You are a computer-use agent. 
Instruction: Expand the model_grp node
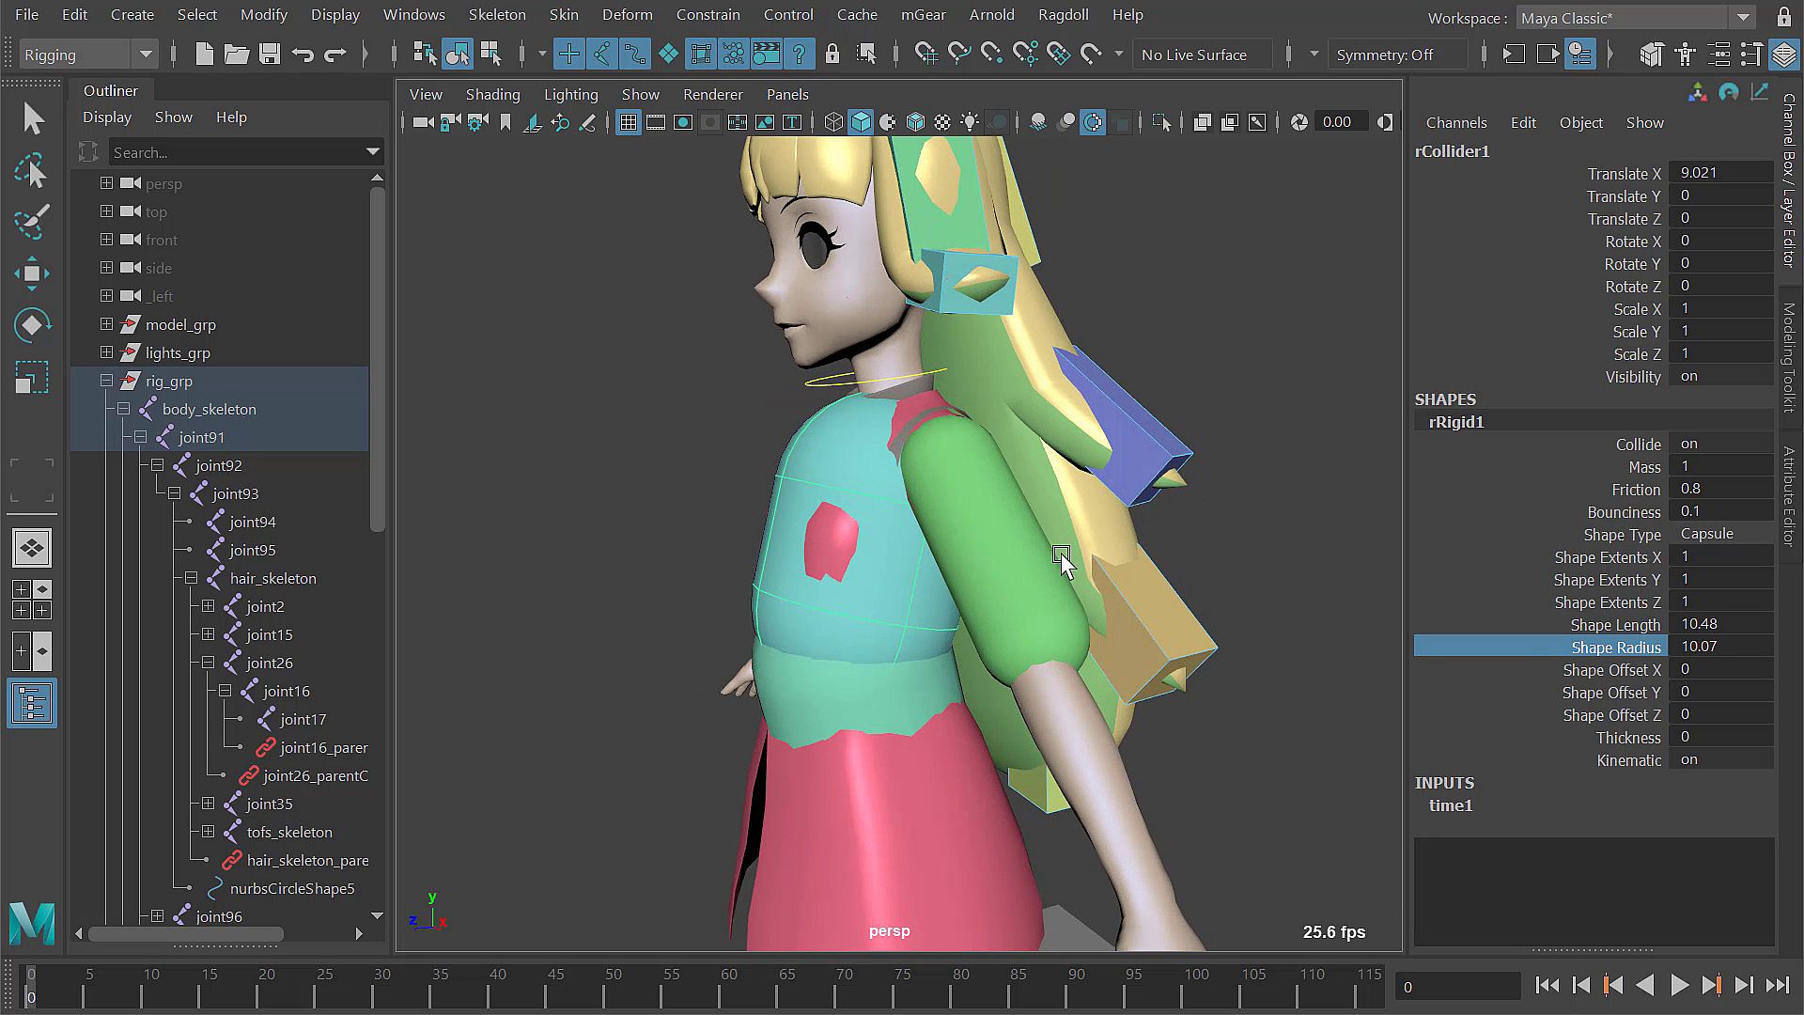click(x=106, y=324)
